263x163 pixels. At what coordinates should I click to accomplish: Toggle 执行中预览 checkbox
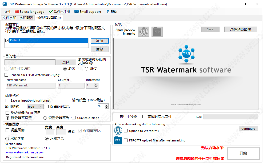coord(116,116)
